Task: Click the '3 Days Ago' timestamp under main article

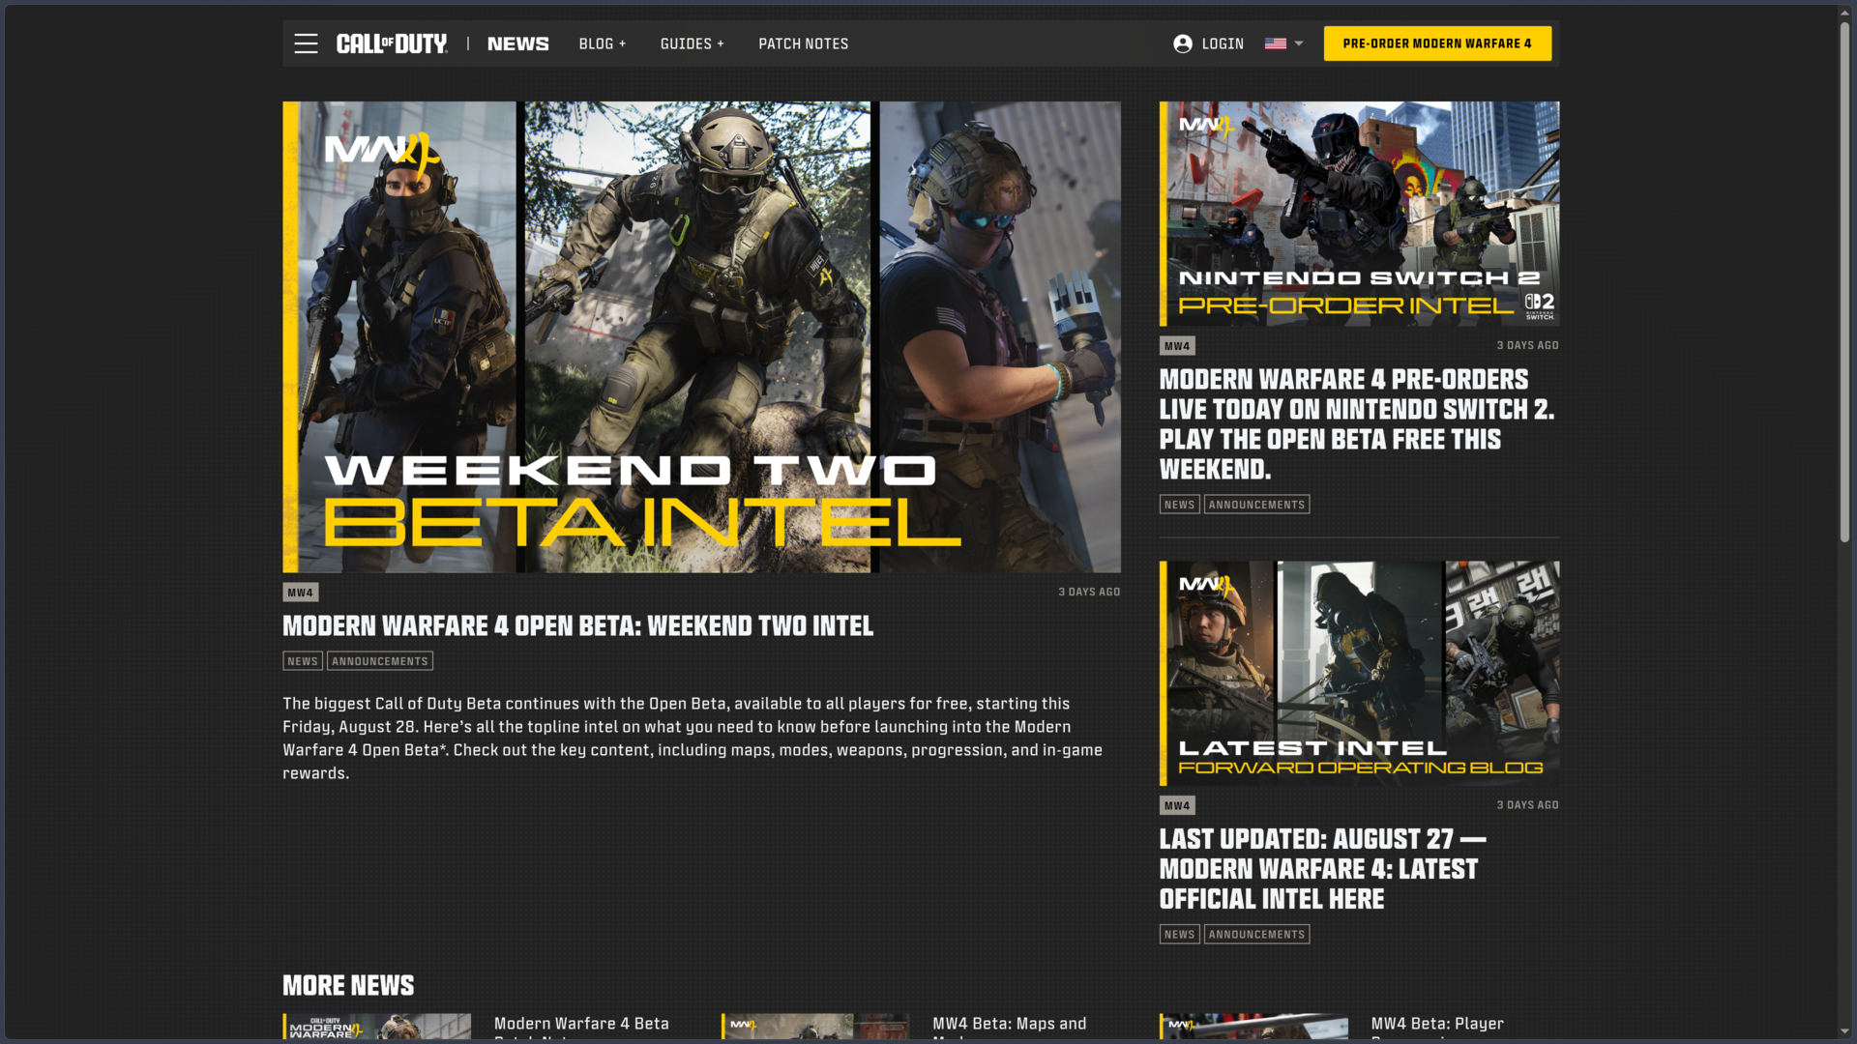Action: pos(1089,592)
